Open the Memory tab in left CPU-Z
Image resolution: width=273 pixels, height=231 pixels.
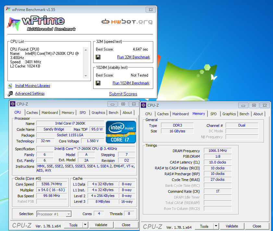(x=68, y=113)
